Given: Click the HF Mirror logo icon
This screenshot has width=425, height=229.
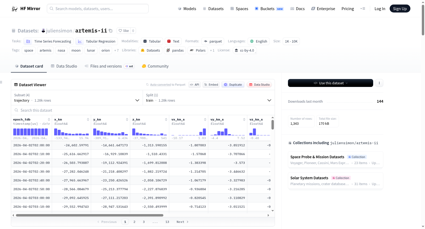Looking at the screenshot, I should click(x=15, y=9).
